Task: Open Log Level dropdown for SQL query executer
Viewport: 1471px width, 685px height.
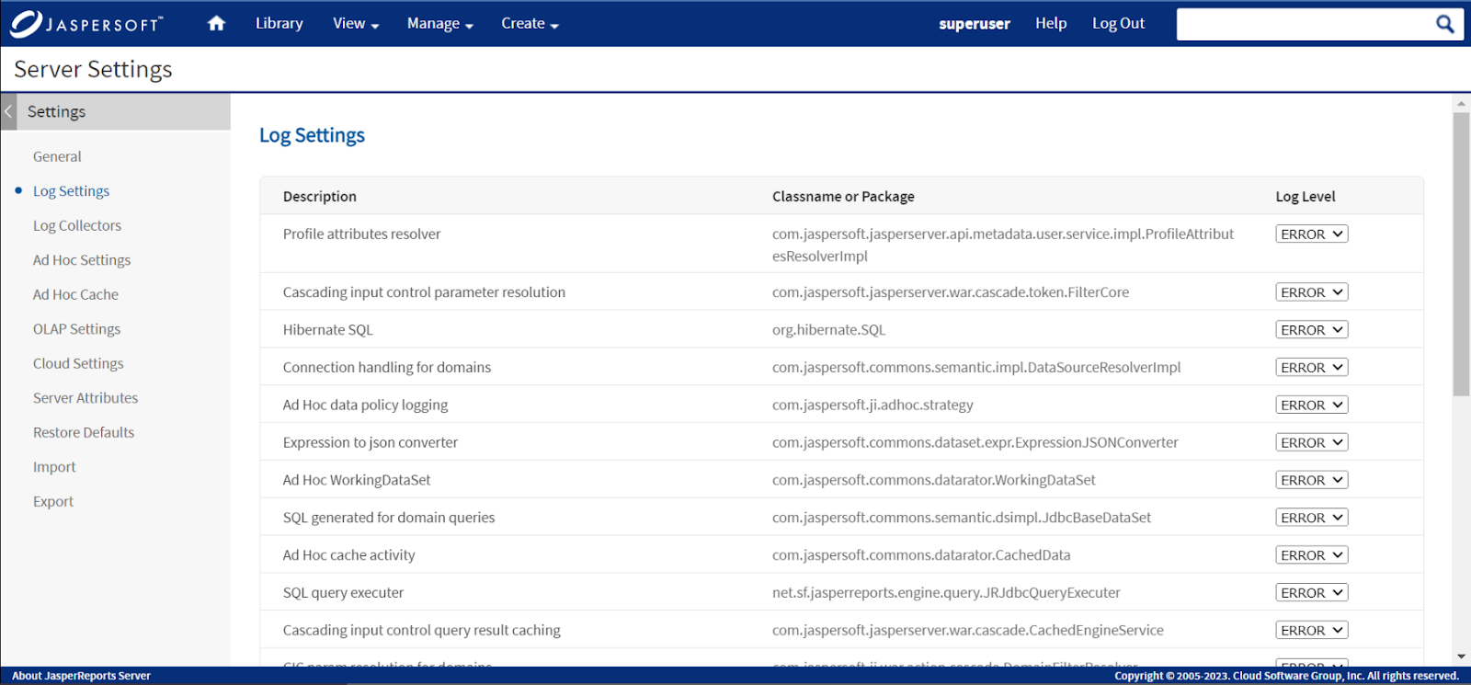Action: coord(1311,593)
